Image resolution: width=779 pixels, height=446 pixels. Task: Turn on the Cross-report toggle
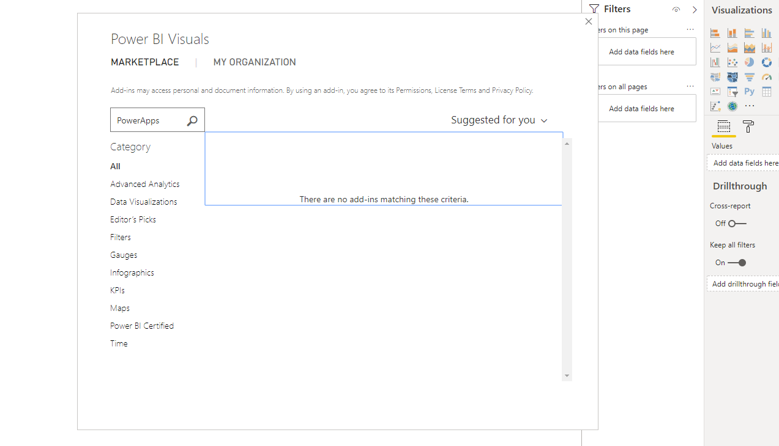click(x=737, y=224)
